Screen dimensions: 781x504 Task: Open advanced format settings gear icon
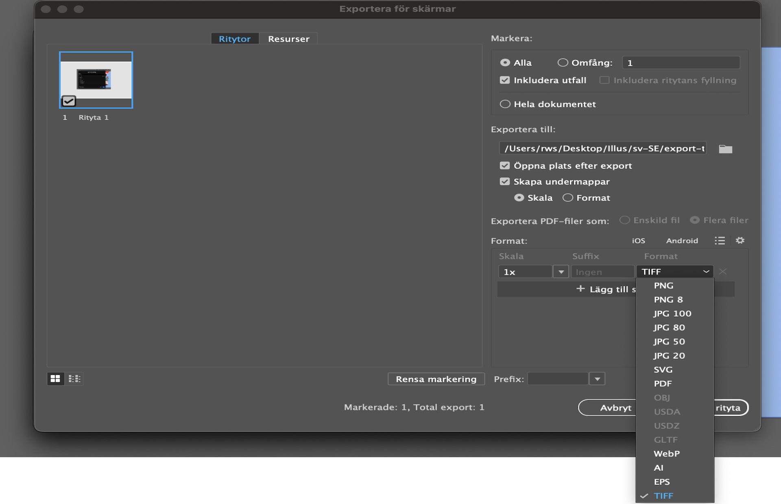[740, 241]
